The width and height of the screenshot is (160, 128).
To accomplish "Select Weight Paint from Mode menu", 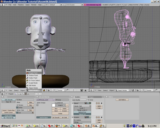I will point(33,73).
